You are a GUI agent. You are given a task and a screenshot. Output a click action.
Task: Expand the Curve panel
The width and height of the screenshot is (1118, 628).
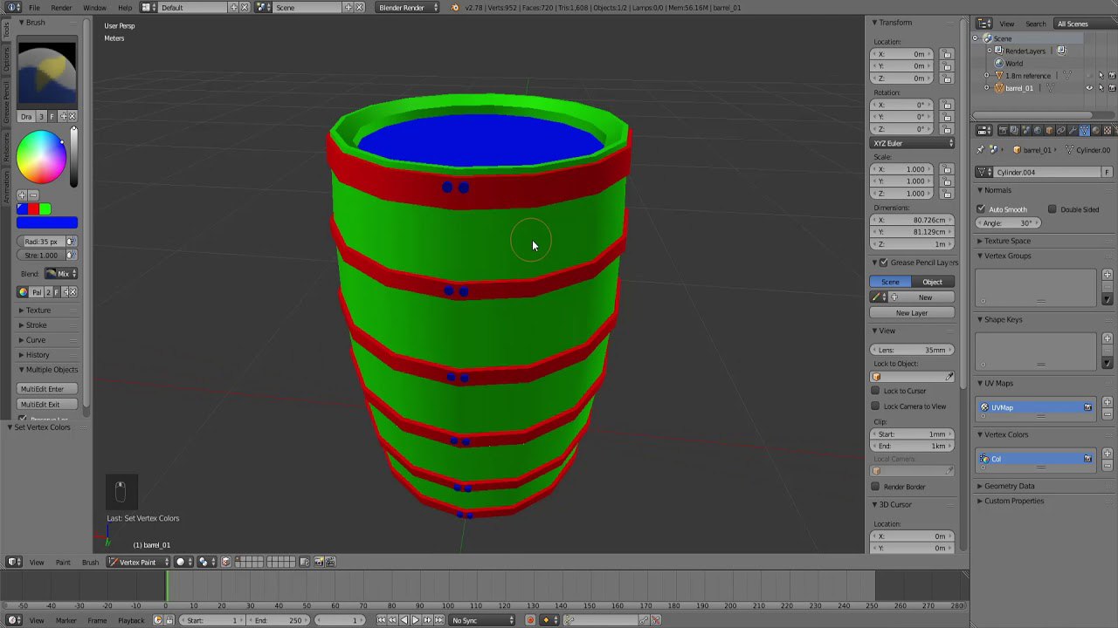(x=36, y=340)
